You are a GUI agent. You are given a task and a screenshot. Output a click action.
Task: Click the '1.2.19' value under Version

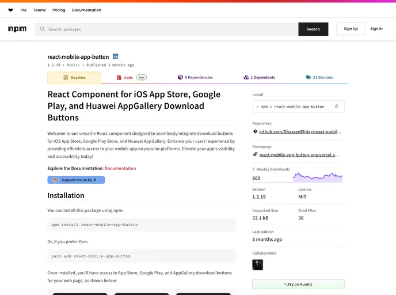click(259, 196)
